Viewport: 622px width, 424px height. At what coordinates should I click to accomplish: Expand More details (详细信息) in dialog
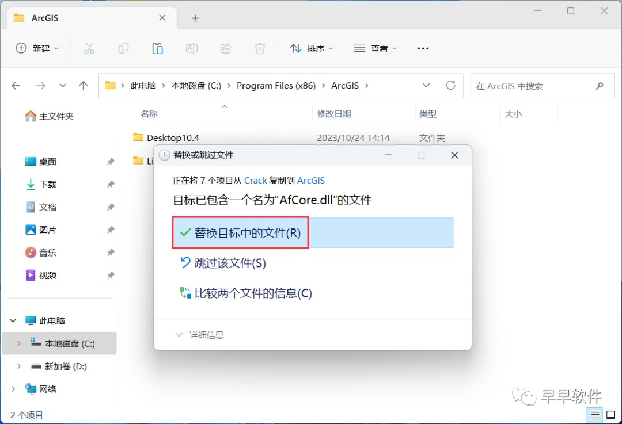199,335
